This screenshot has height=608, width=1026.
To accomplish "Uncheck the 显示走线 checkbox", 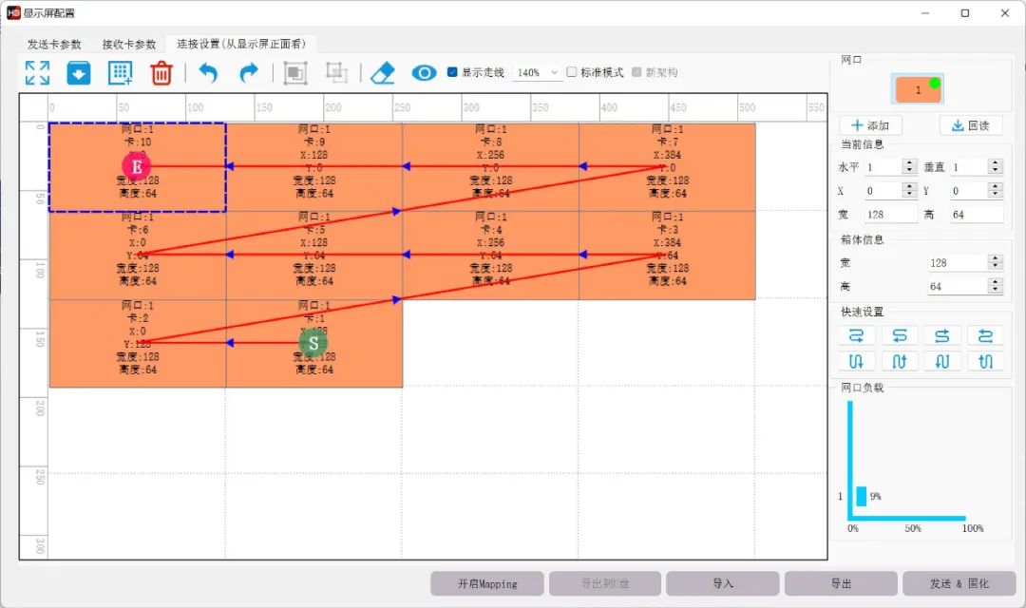I will click(x=452, y=72).
